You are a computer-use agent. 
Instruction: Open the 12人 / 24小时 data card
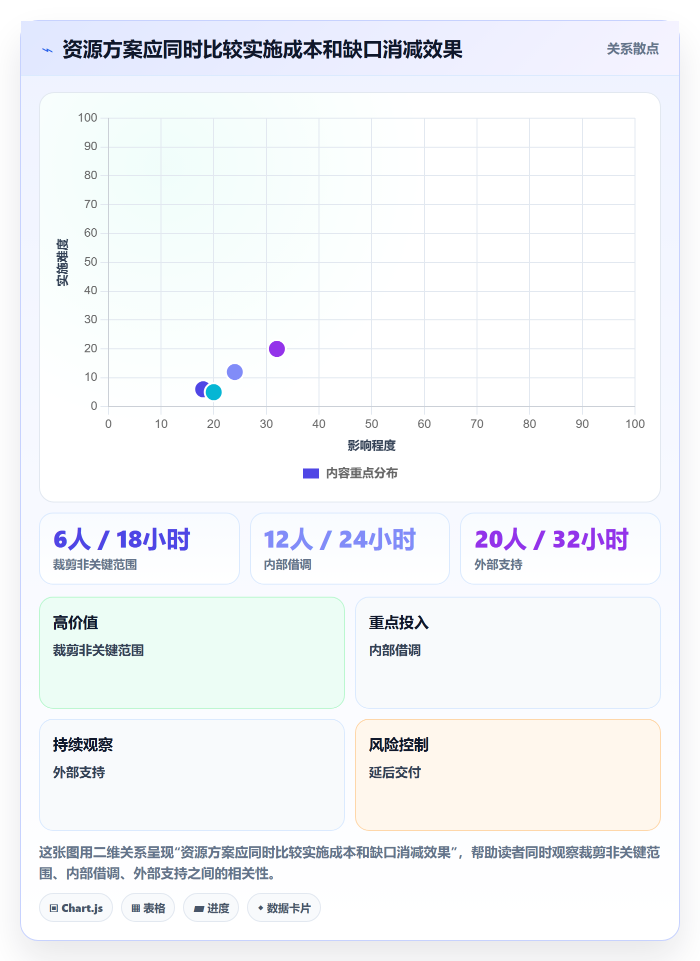[x=350, y=549]
